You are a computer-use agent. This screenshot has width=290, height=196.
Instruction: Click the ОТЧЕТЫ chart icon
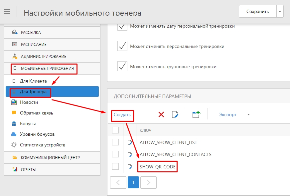15,169
